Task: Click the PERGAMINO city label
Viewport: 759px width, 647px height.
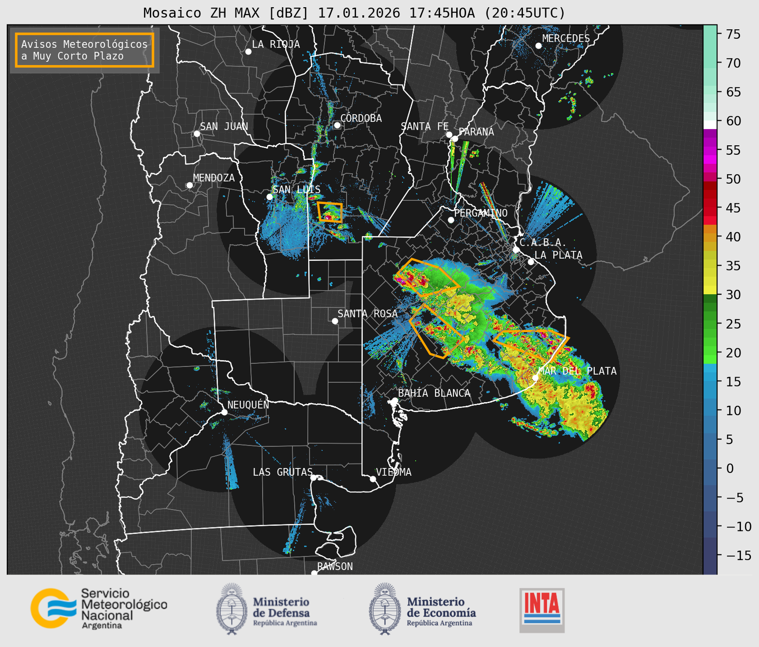Action: click(x=481, y=213)
